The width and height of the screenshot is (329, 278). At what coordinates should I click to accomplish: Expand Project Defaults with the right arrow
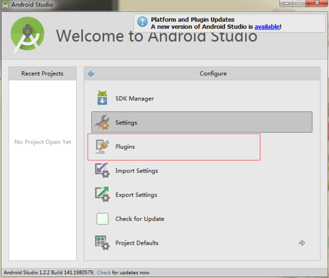(302, 243)
